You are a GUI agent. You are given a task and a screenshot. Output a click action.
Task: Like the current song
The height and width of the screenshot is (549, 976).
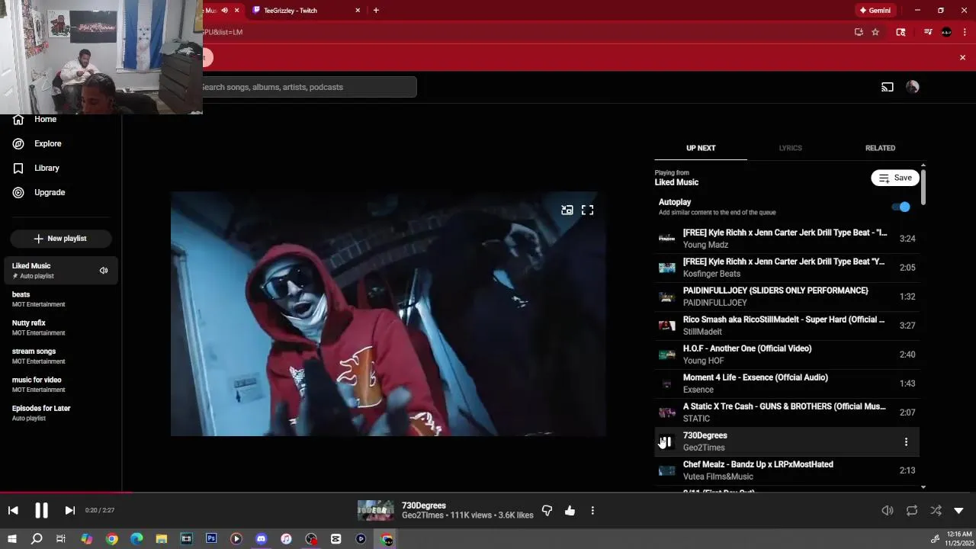(570, 510)
